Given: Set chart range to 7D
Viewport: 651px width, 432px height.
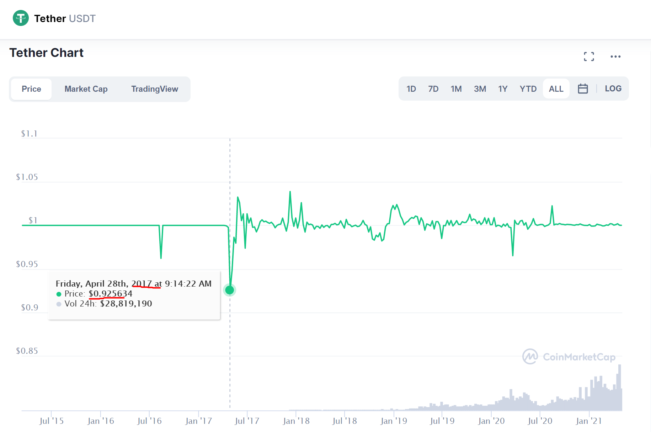Looking at the screenshot, I should 433,89.
